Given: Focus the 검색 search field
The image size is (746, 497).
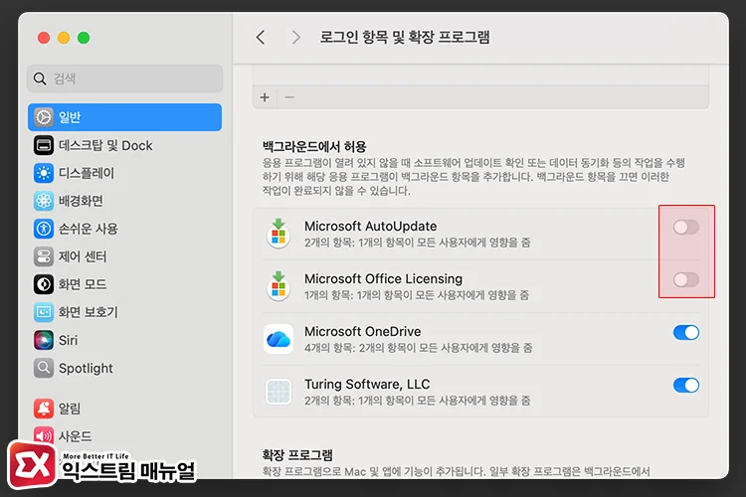Looking at the screenshot, I should pyautogui.click(x=124, y=79).
